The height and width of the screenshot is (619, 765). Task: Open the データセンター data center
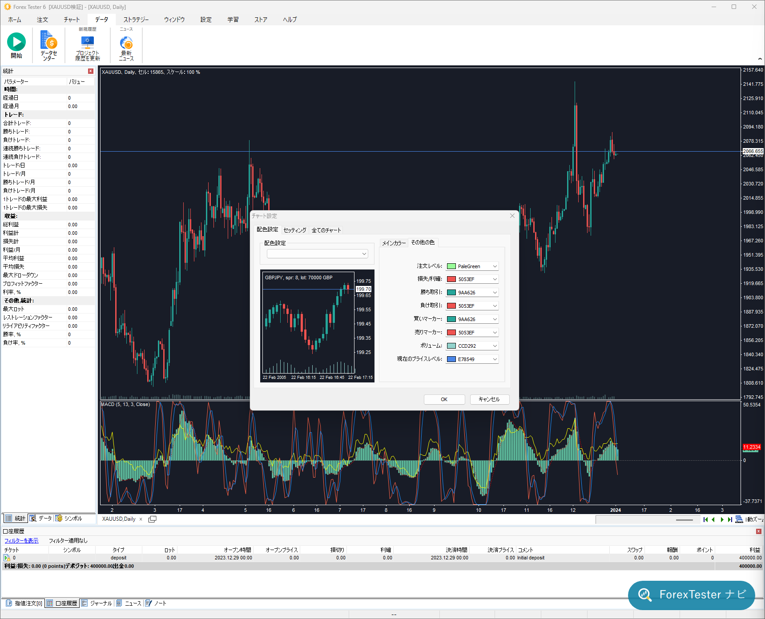pyautogui.click(x=49, y=45)
